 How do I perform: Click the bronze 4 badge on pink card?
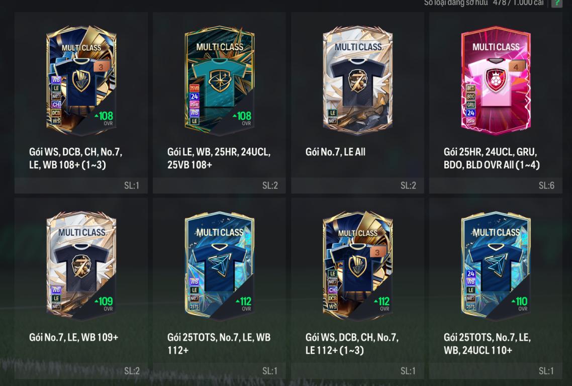(x=516, y=67)
